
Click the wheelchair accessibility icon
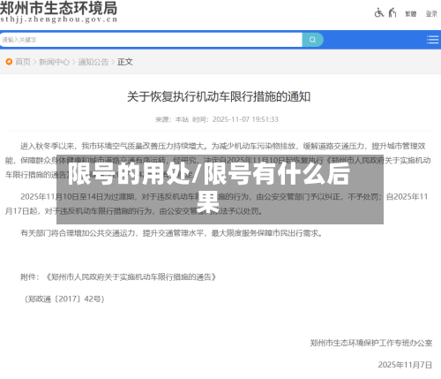(x=379, y=13)
